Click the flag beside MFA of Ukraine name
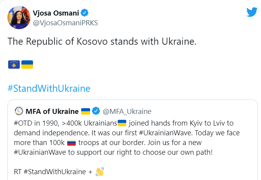261x180 pixels. [x=85, y=111]
